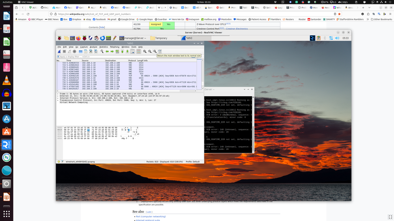This screenshot has width=394, height=221.
Task: Open the Wireshark Tools menu
Action: click(134, 47)
